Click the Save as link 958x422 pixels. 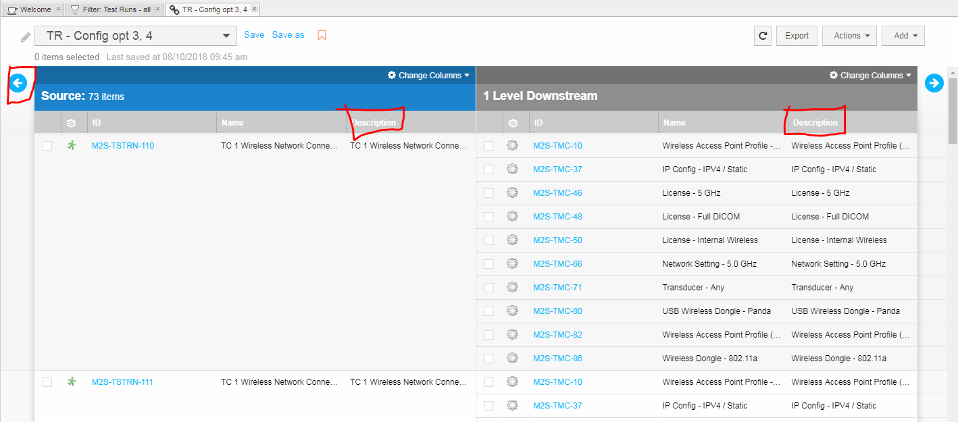point(288,34)
